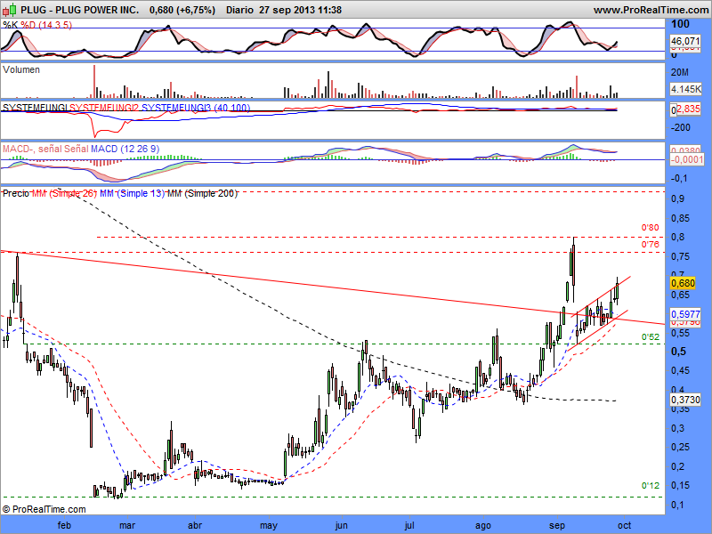Click the green support label 0'52

(650, 337)
